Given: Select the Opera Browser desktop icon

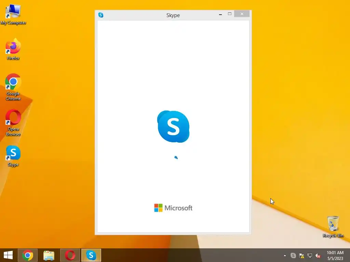Looking at the screenshot, I should pyautogui.click(x=13, y=122).
